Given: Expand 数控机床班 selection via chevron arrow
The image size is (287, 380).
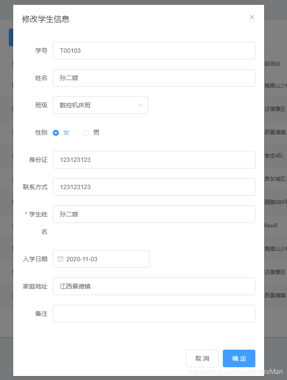Looking at the screenshot, I should click(x=140, y=105).
